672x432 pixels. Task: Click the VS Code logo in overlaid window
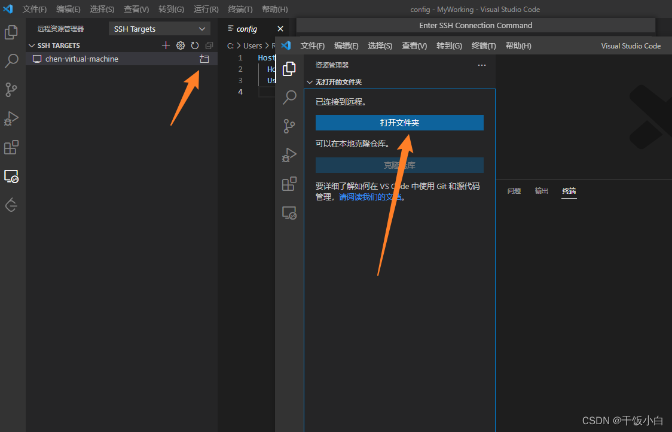tap(286, 45)
